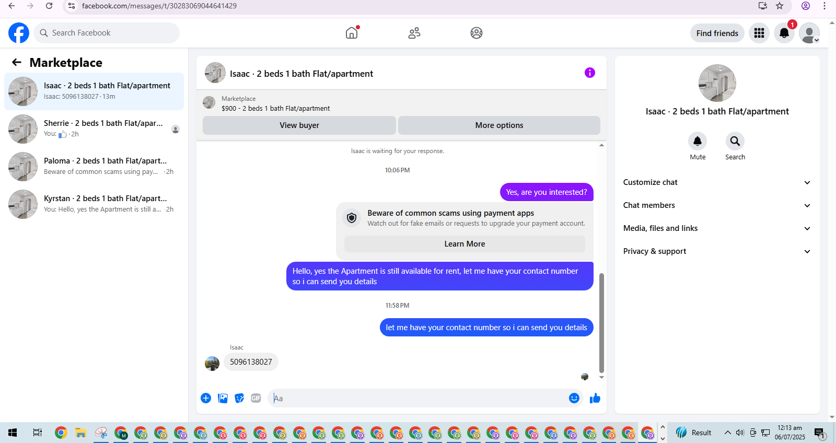Image resolution: width=836 pixels, height=443 pixels.
Task: Open Chrome profile icon
Action: click(x=806, y=6)
